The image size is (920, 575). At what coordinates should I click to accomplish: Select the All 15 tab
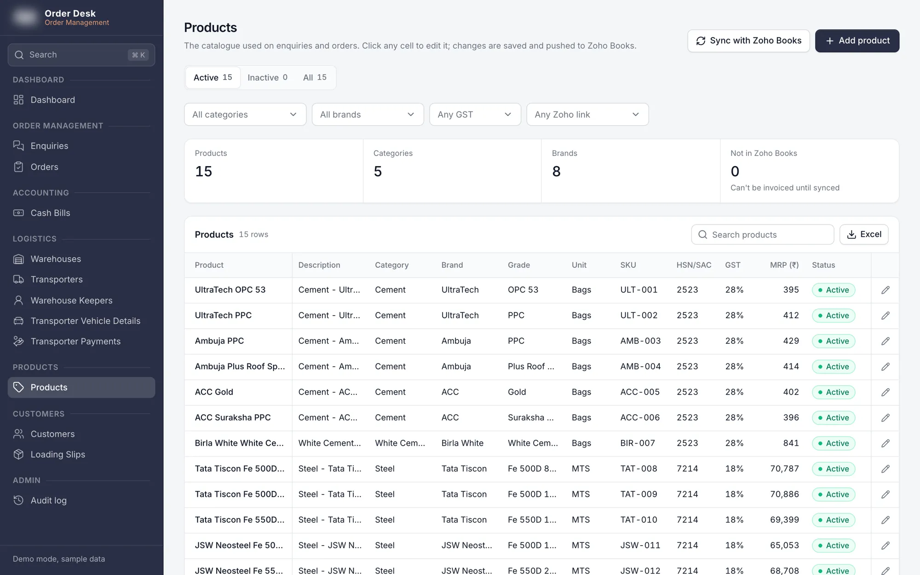click(x=315, y=78)
